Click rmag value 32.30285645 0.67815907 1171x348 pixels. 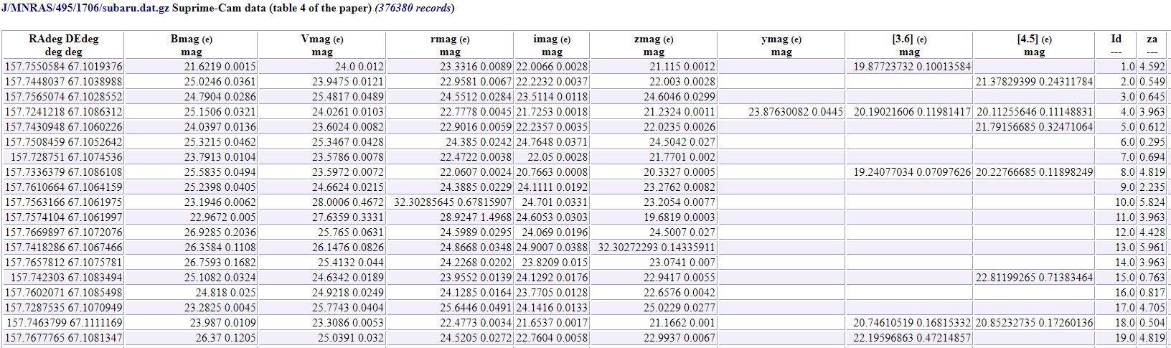[x=453, y=202]
